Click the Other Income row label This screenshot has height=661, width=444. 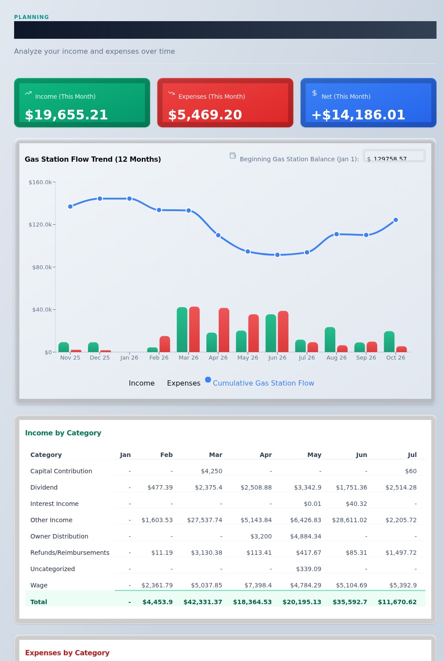pyautogui.click(x=51, y=520)
